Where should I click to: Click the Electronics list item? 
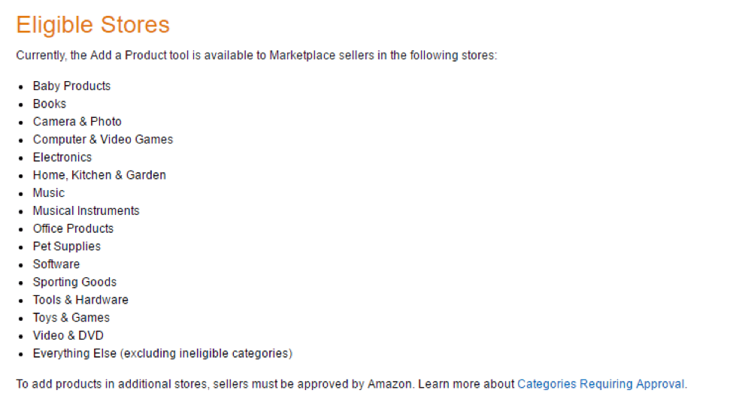(x=62, y=157)
